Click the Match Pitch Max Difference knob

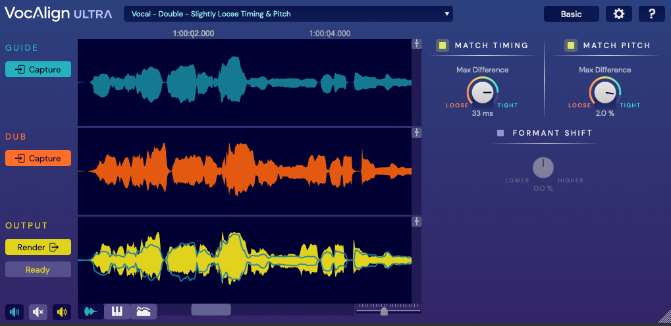tap(604, 92)
